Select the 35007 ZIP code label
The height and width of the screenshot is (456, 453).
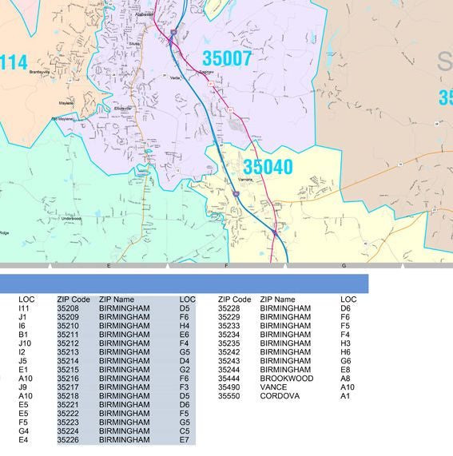pyautogui.click(x=227, y=58)
